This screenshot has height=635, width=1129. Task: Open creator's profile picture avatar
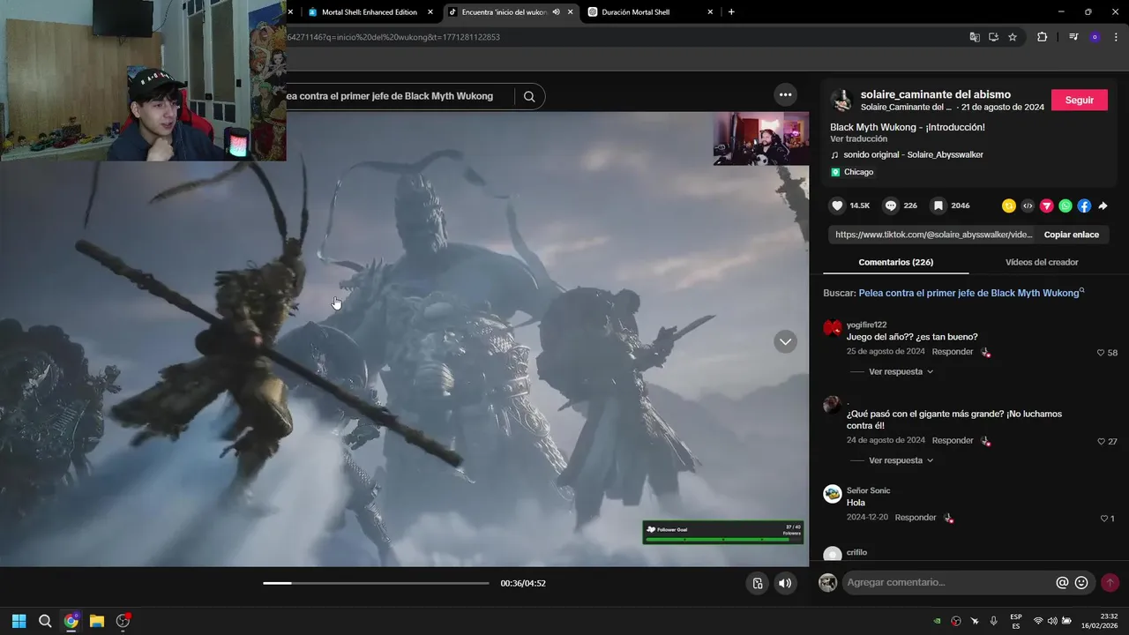841,100
